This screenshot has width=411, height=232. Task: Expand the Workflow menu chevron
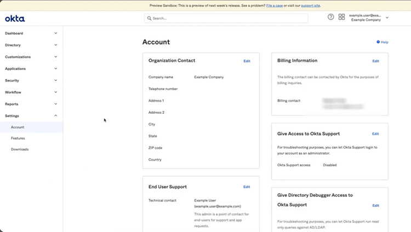[55, 92]
